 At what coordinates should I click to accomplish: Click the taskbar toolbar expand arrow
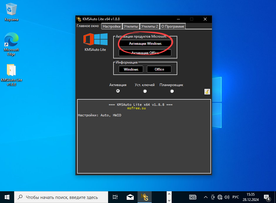tap(169, 197)
